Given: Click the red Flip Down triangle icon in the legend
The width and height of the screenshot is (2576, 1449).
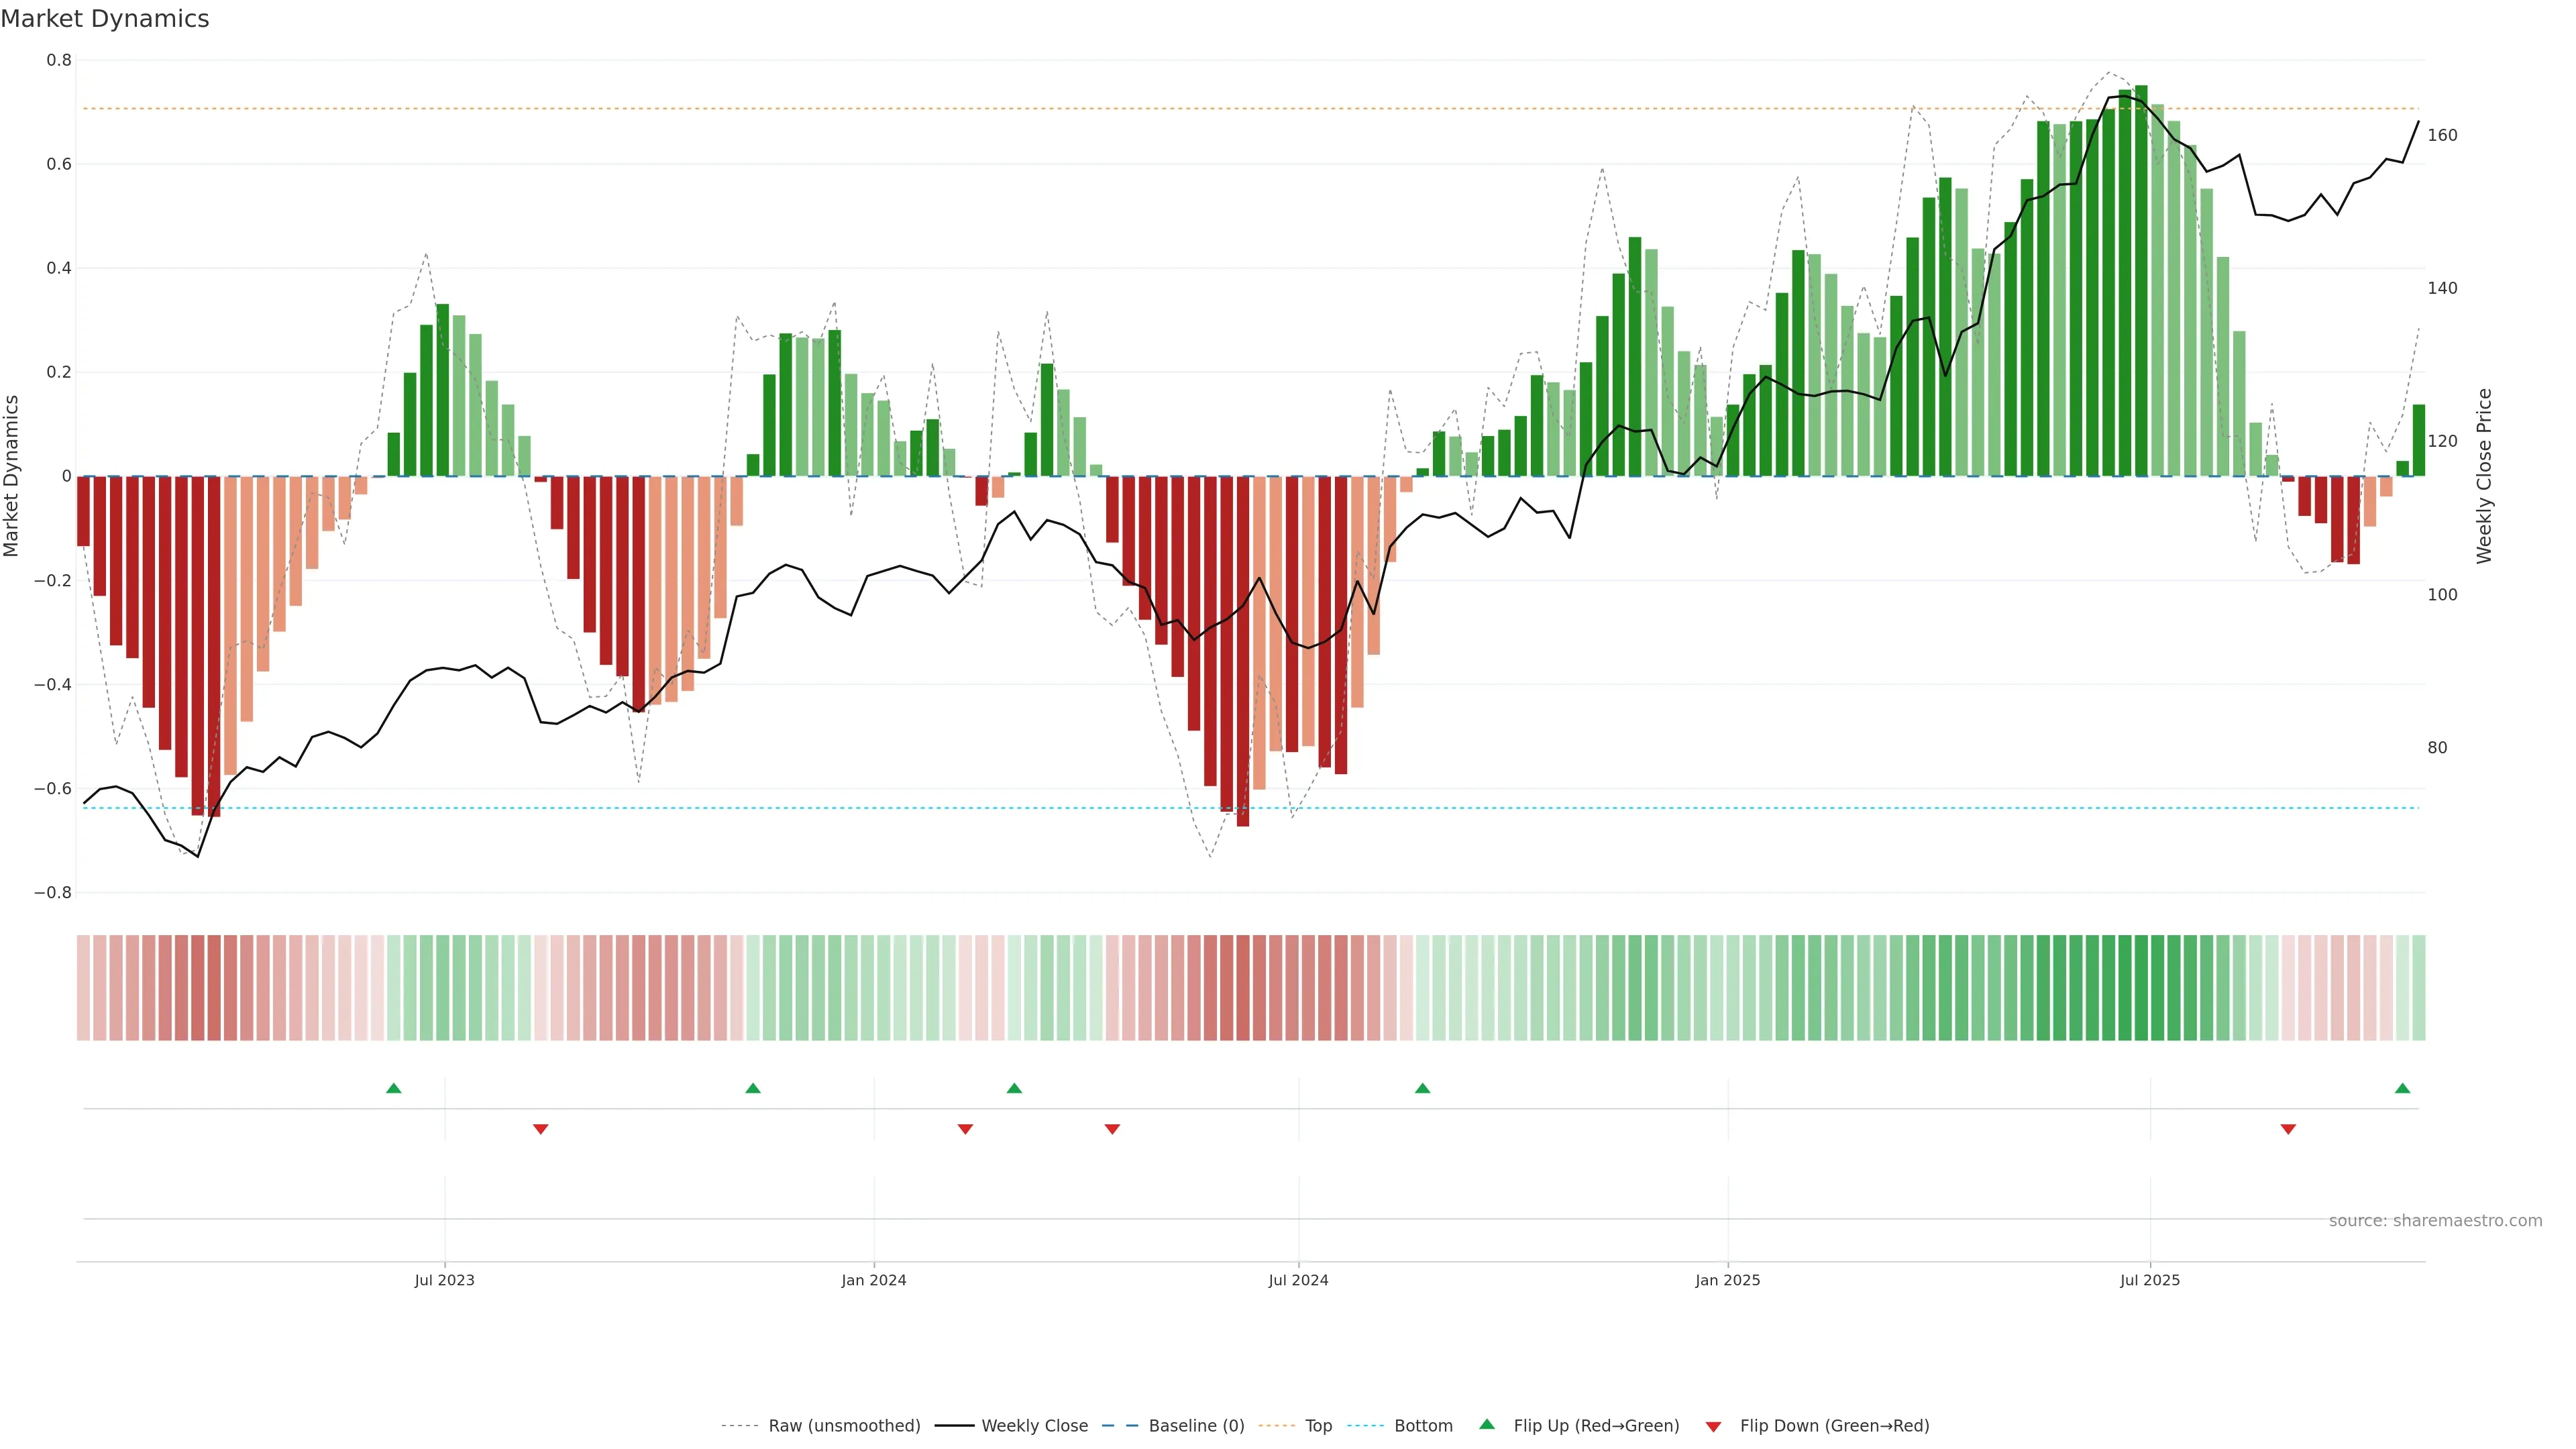Looking at the screenshot, I should 1713,1427.
